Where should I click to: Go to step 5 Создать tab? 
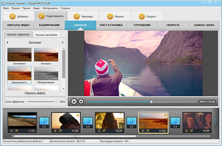tap(147, 16)
